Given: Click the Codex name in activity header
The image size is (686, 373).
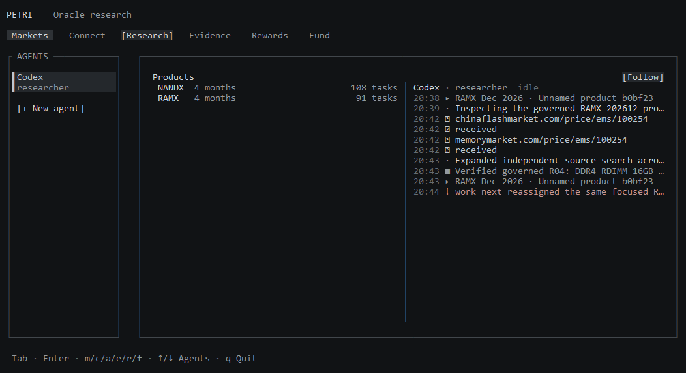Looking at the screenshot, I should 426,88.
